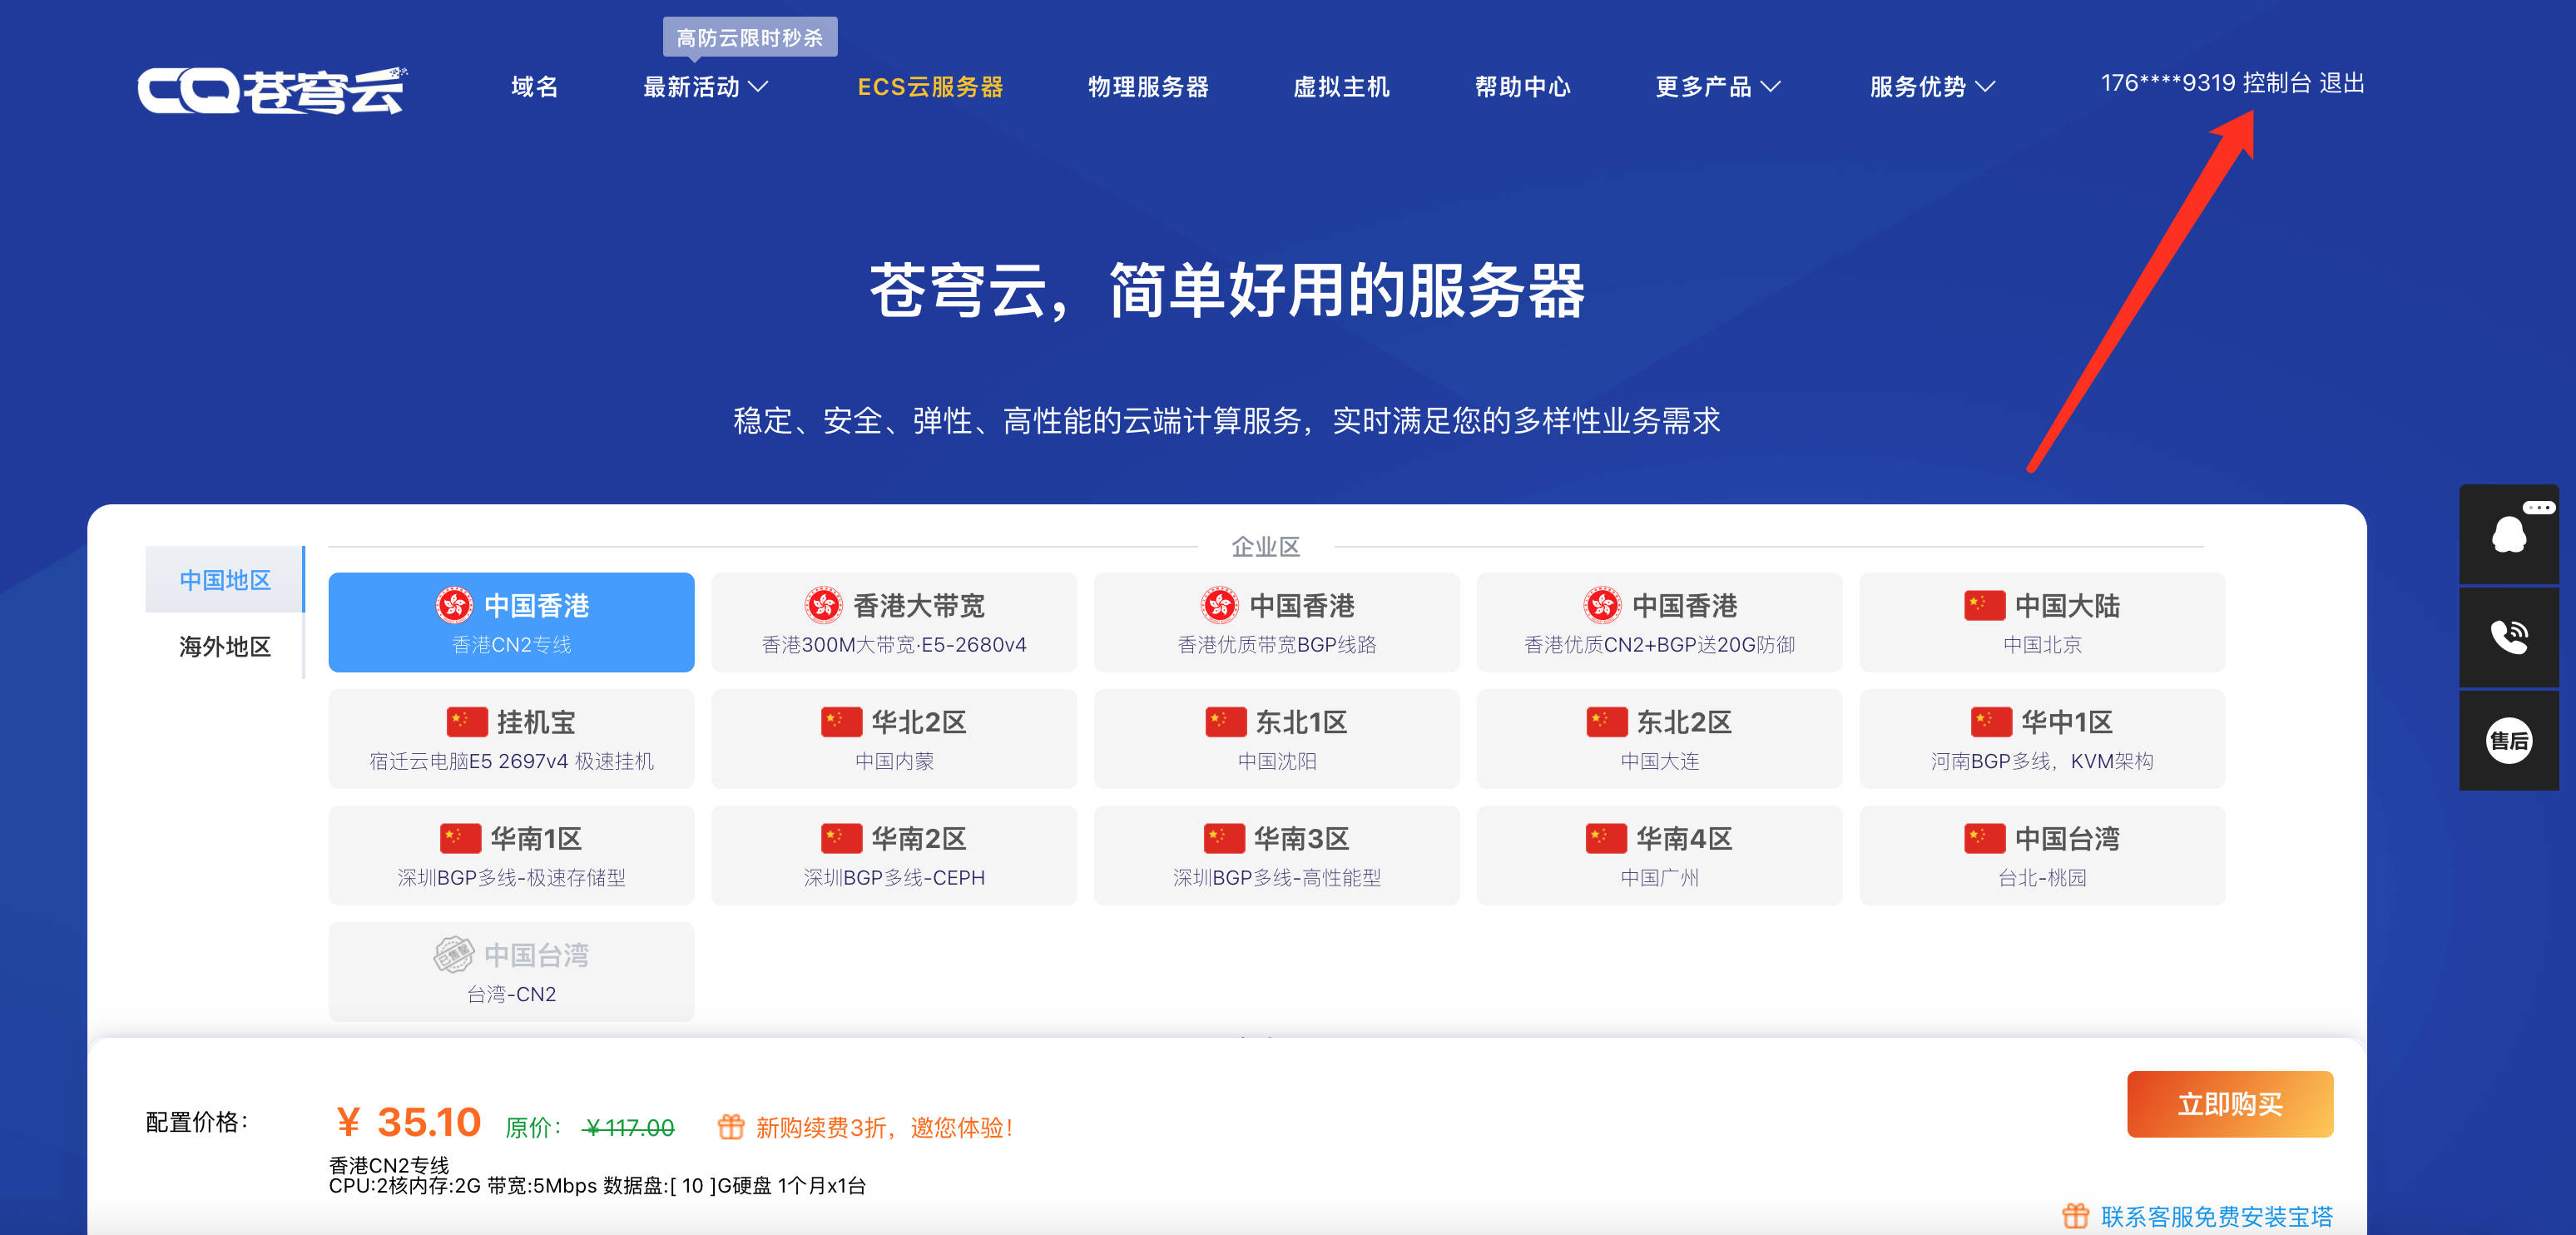
Task: Click the 新购续费3折，邀您体验! promo text
Action: (x=885, y=1128)
